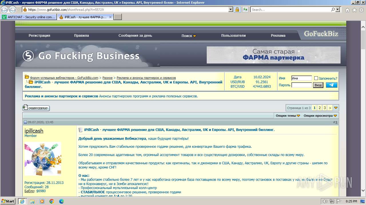This screenshot has width=366, height=205.
Task: Expand the search provider dropdown
Action: [338, 9]
